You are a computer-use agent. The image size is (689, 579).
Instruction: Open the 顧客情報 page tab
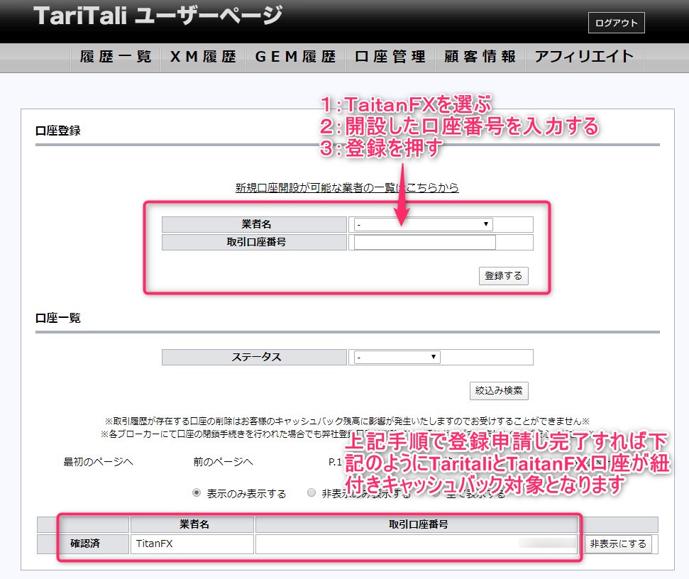click(480, 57)
